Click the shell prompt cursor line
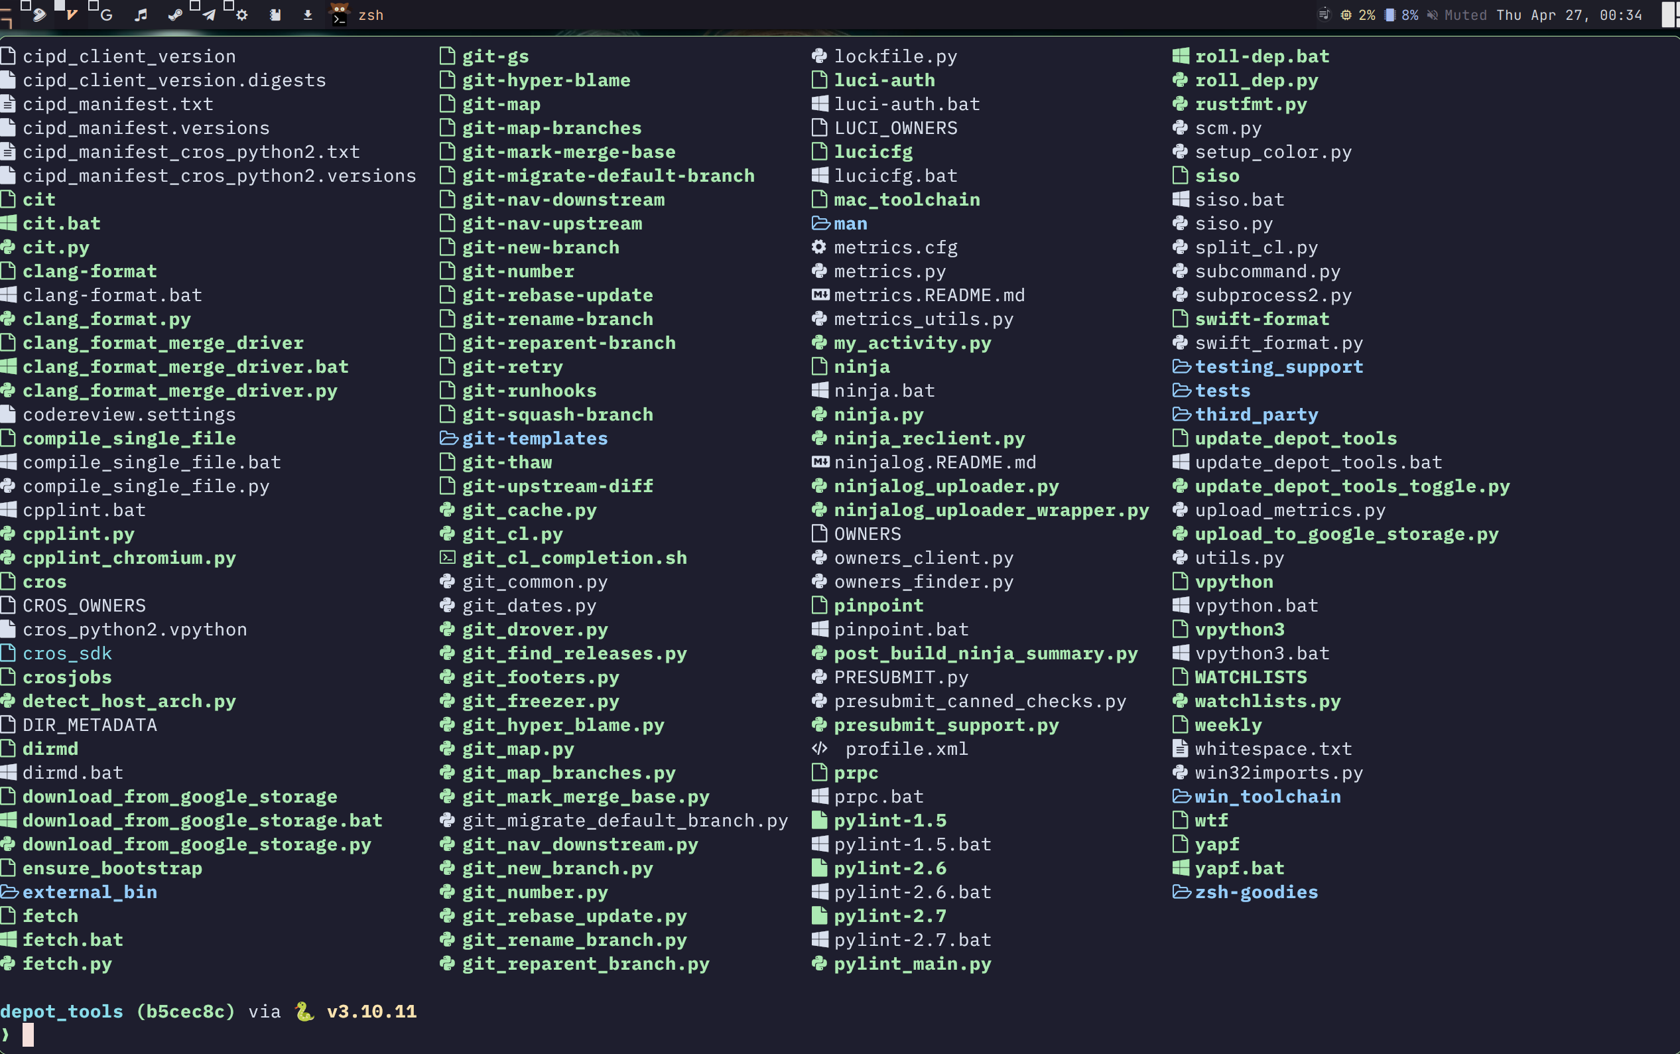1680x1054 pixels. 28,1035
